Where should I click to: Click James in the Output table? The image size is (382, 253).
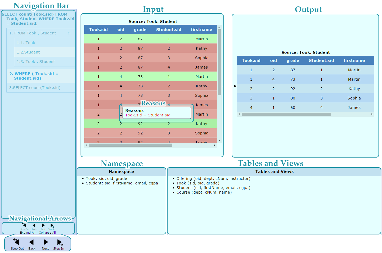354,108
